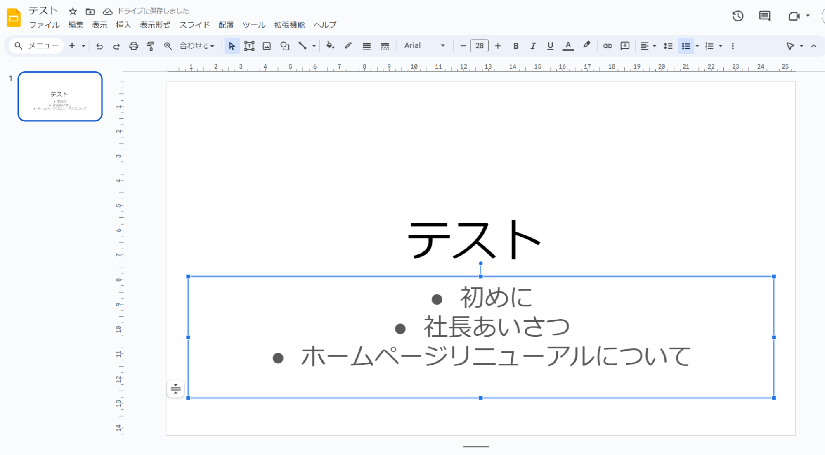825x455 pixels.
Task: Open the スライド menu
Action: 194,25
